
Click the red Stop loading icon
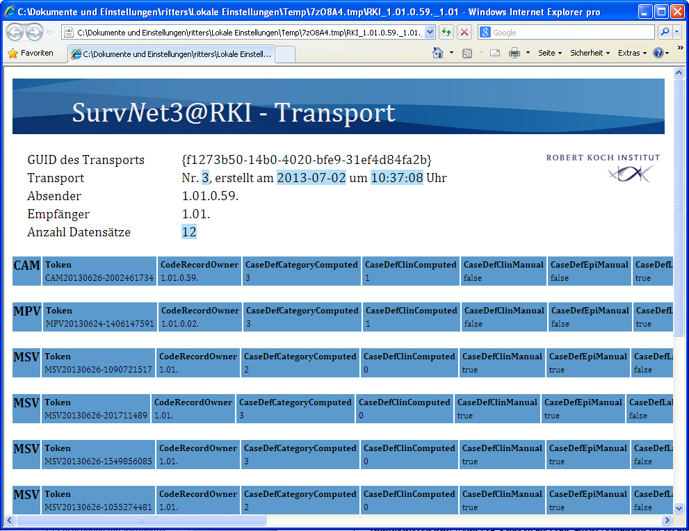click(x=464, y=33)
